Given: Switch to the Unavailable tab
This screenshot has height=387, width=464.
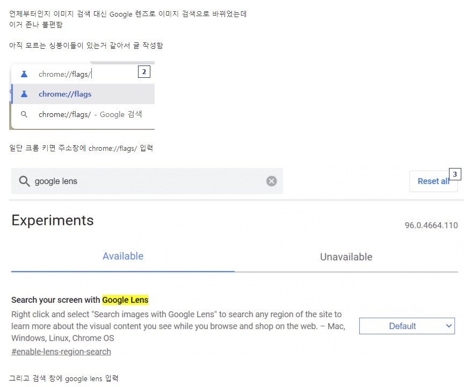Looking at the screenshot, I should pyautogui.click(x=346, y=257).
